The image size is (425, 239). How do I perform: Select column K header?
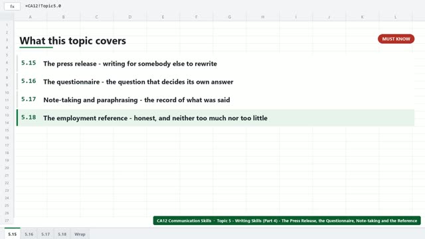tap(363, 17)
